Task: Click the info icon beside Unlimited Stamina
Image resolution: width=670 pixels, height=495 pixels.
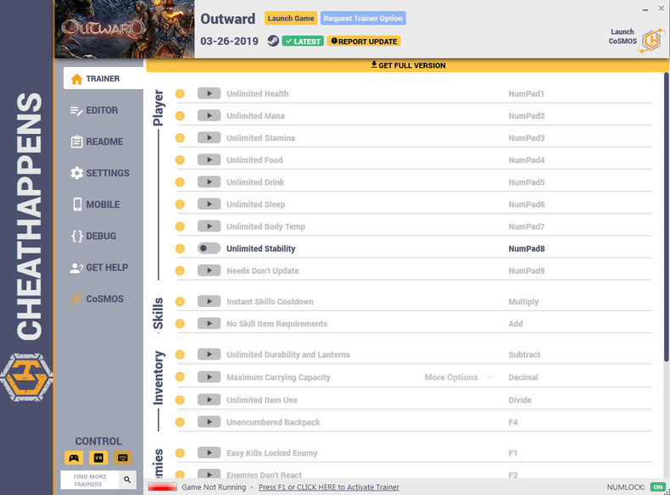Action: click(x=180, y=138)
